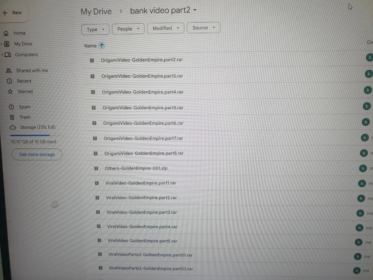Click archive icon of OrigamiVideo-GoldenEmpire.part6.rar
Viewport: 373px width, 280px height.
(x=94, y=123)
